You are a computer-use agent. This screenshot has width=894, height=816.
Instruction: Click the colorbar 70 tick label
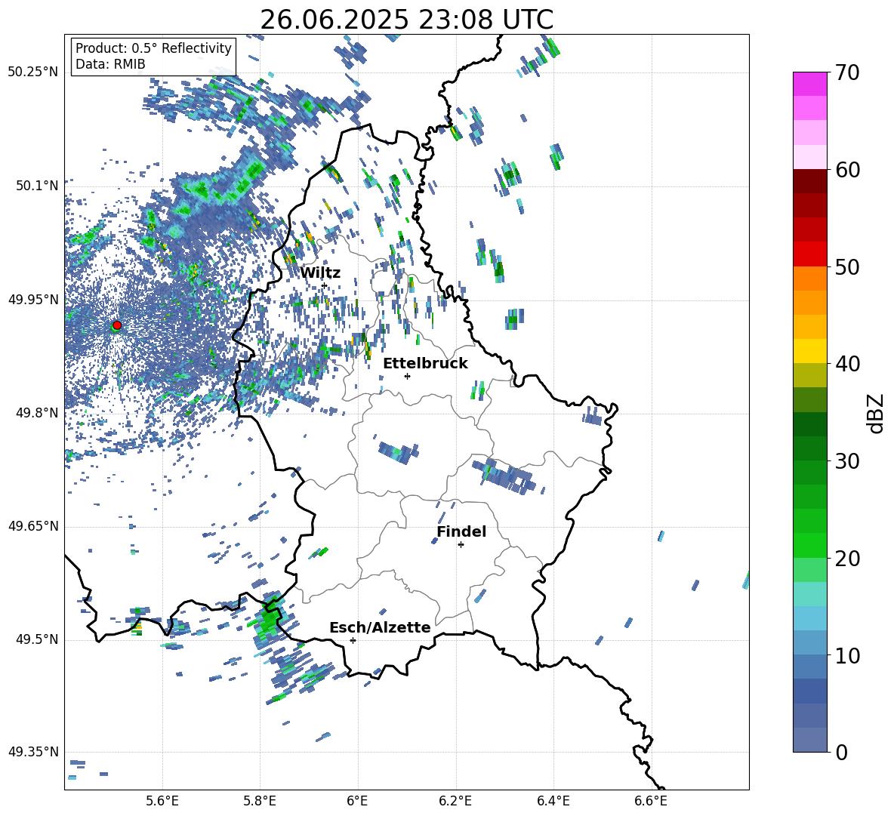point(848,72)
